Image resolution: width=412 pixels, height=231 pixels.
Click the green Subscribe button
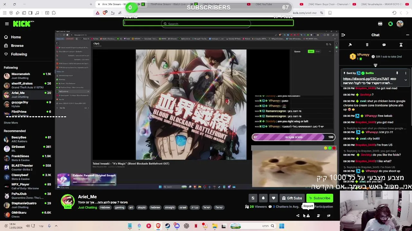(x=320, y=198)
